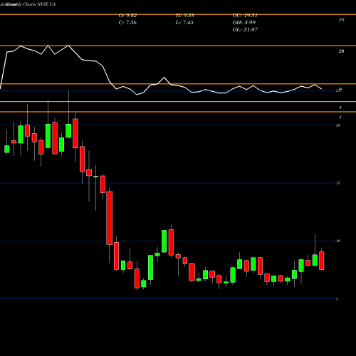Click the first green candlestick at chart start
Screen dimensions: 356x356
click(x=7, y=149)
